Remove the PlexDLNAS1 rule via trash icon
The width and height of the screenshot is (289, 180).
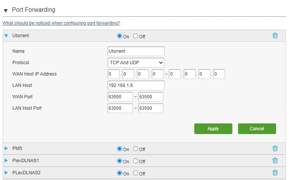point(275,161)
